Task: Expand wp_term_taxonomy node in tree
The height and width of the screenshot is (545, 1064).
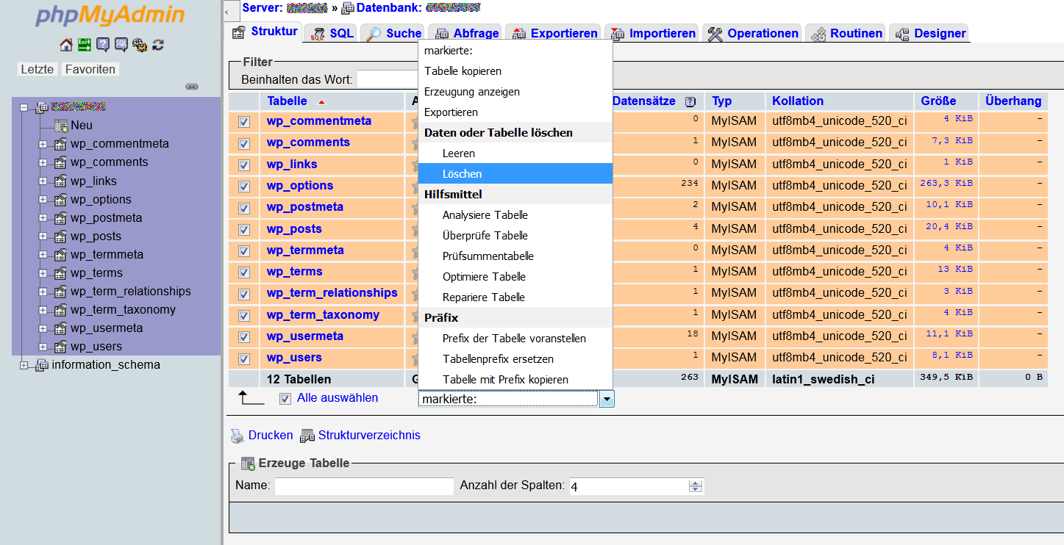Action: click(x=43, y=309)
